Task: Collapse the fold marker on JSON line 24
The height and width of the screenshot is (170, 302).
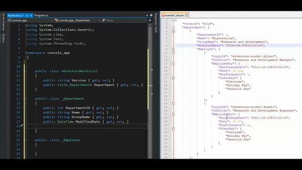Action: 173,103
